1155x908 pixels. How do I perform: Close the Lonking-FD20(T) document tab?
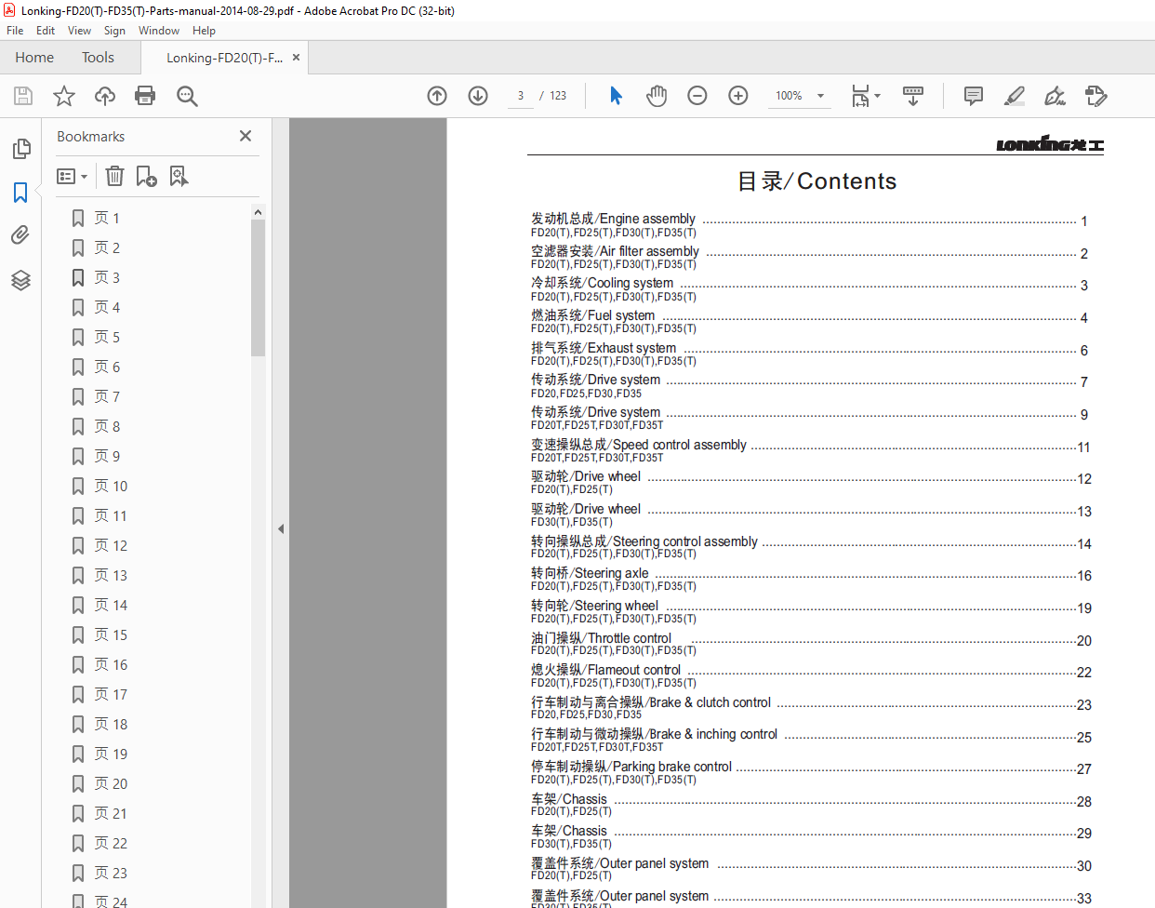tap(296, 58)
